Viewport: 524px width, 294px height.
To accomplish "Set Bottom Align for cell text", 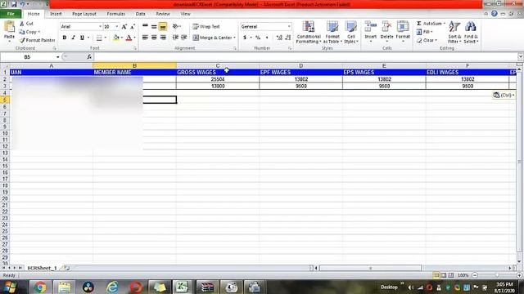I will click(x=163, y=26).
